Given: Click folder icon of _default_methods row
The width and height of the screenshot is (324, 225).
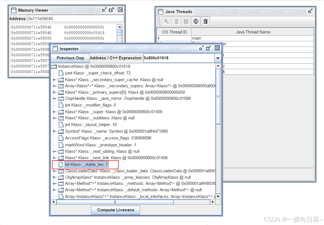Looking at the screenshot, I should (61, 190).
